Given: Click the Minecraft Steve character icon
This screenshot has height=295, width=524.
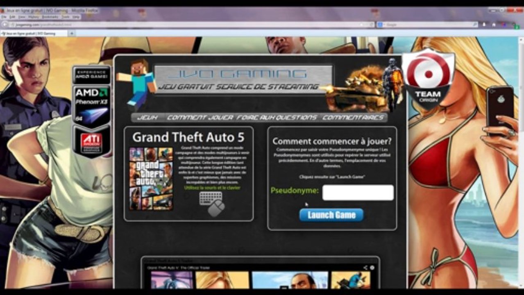Looking at the screenshot, I should (137, 84).
